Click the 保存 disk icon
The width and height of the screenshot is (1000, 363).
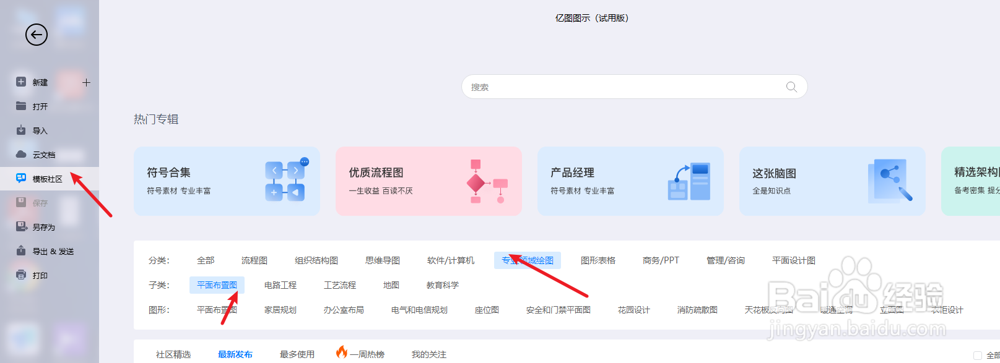pyautogui.click(x=21, y=202)
